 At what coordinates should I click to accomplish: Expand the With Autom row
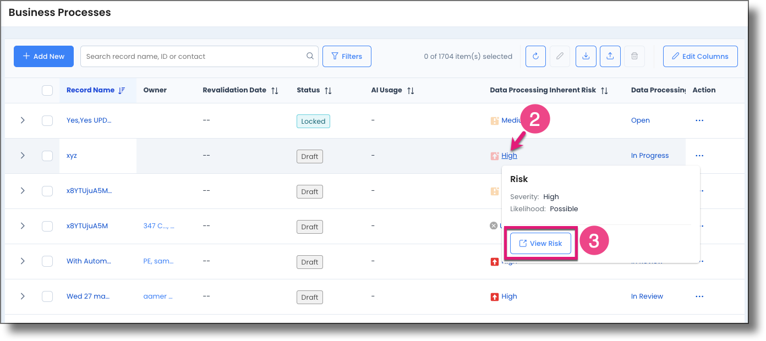pos(23,261)
